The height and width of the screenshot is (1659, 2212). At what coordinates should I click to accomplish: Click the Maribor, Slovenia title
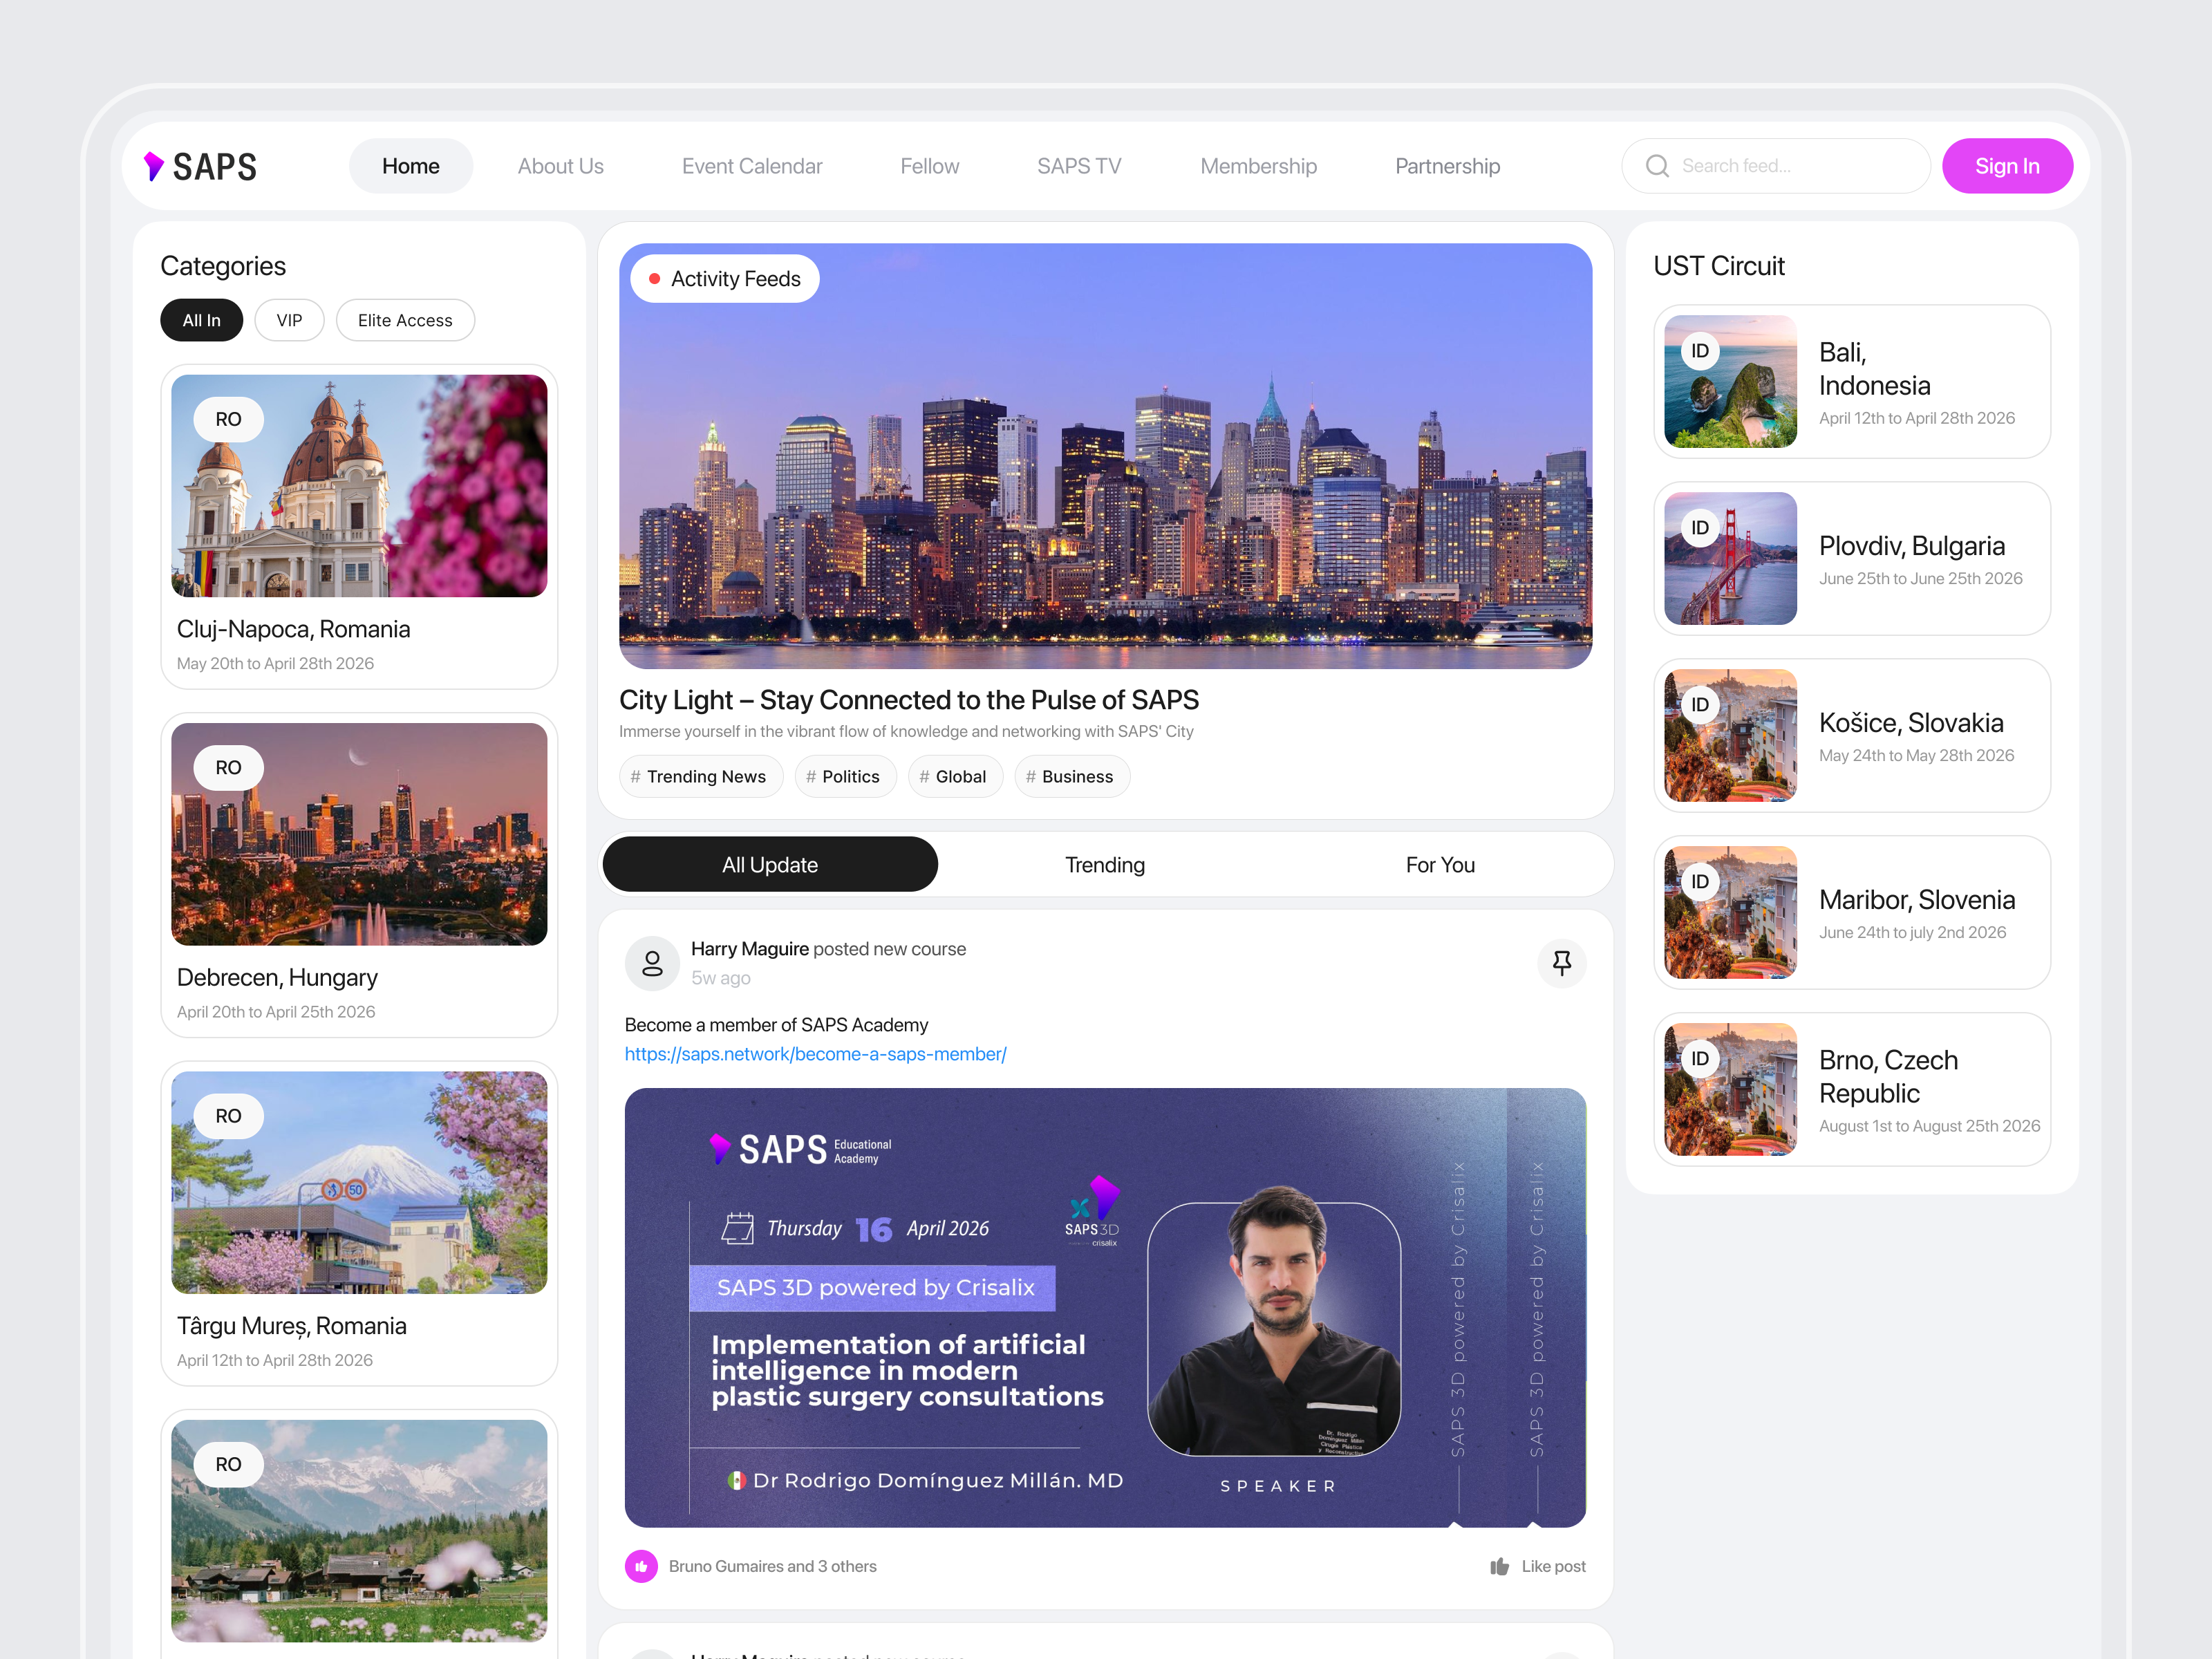1916,900
